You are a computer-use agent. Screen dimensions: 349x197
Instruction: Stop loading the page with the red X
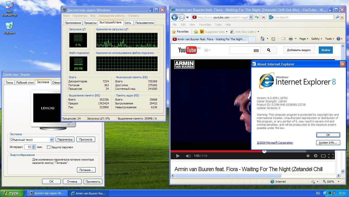point(263,17)
